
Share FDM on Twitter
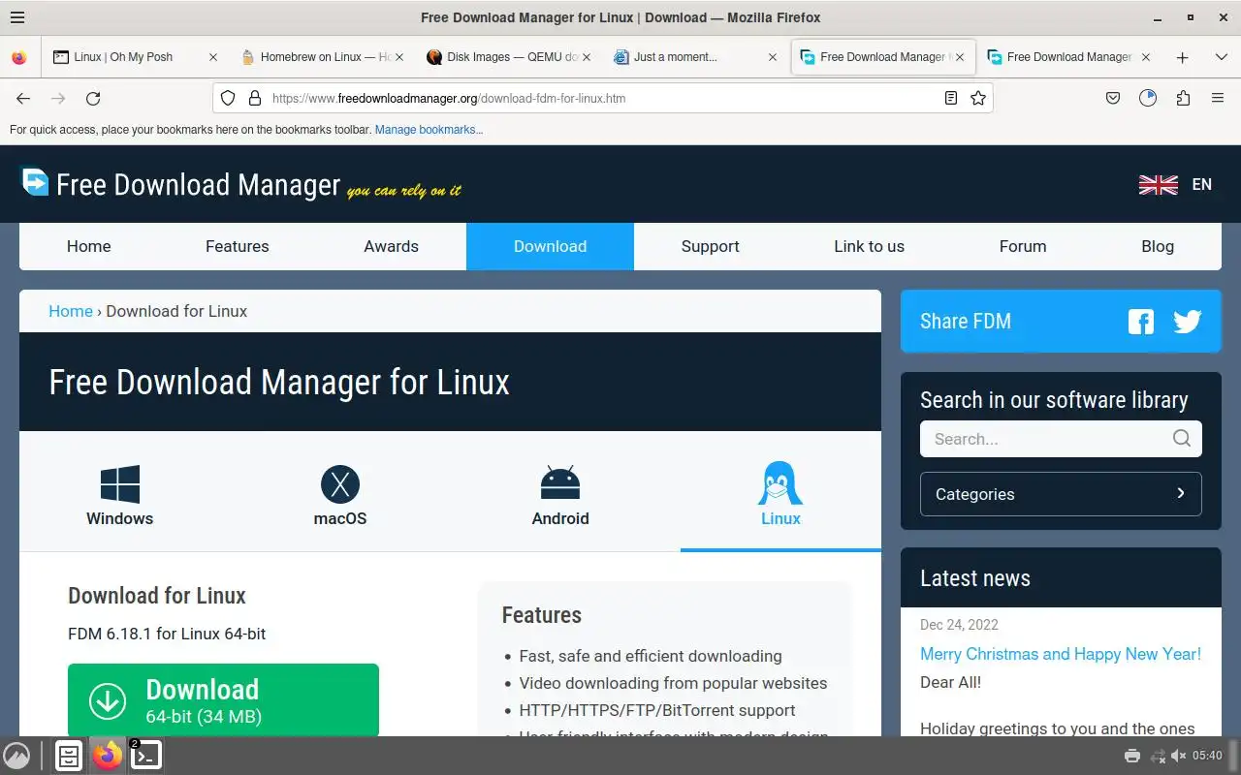(1188, 322)
